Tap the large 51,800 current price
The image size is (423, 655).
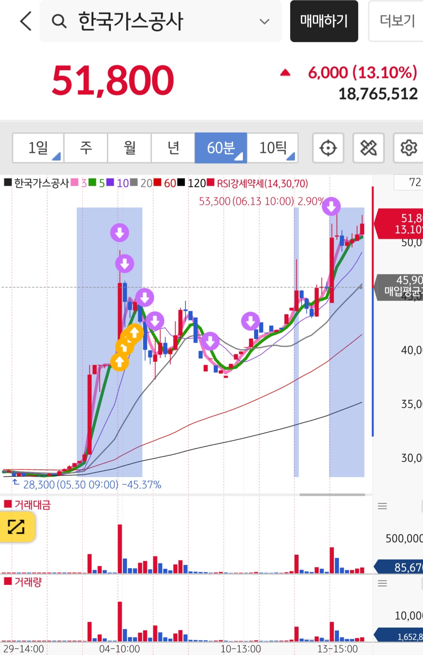[113, 80]
